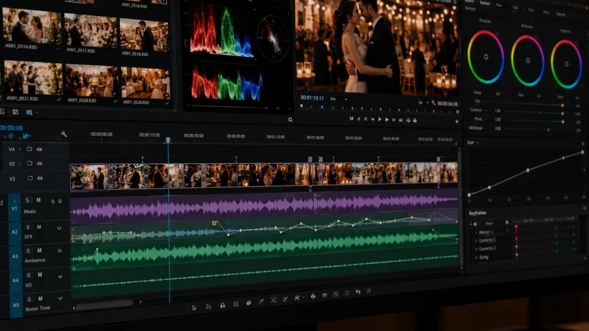Click the plus icon right of viewer transport
This screenshot has height=331, width=589.
click(457, 122)
